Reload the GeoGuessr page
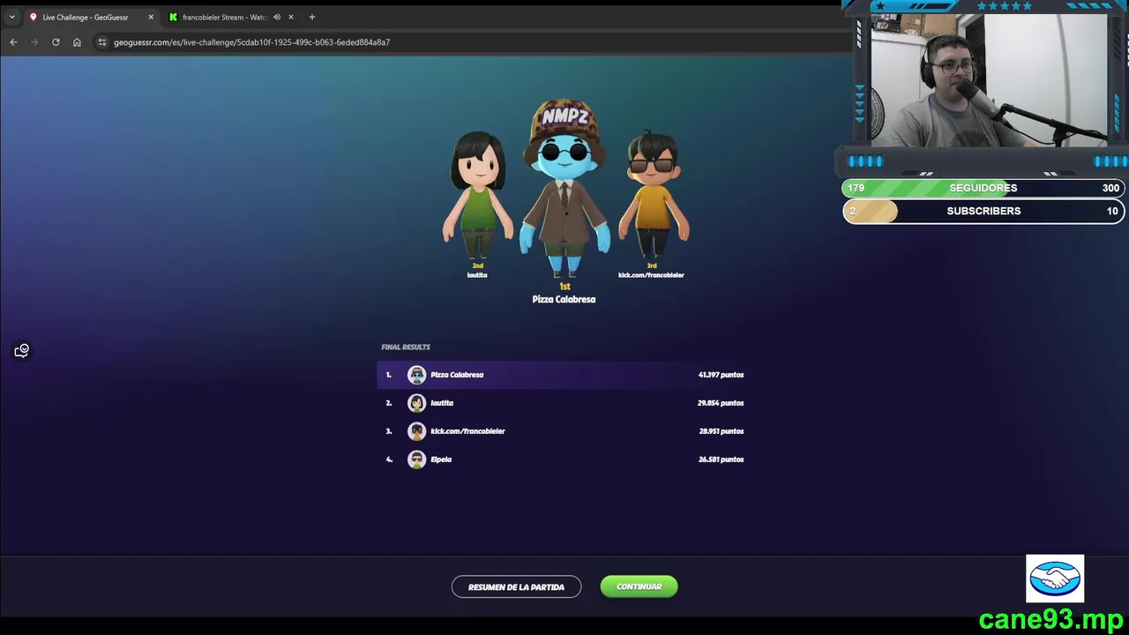This screenshot has width=1129, height=635. pos(56,42)
